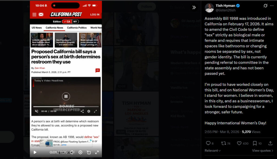Image resolution: width=277 pixels, height=159 pixels.
Task: Expand tweet video to fullscreen
Action: [97, 152]
